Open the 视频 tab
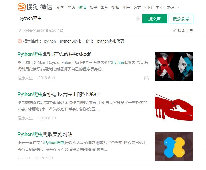This screenshot has height=170, width=206. 115,7
